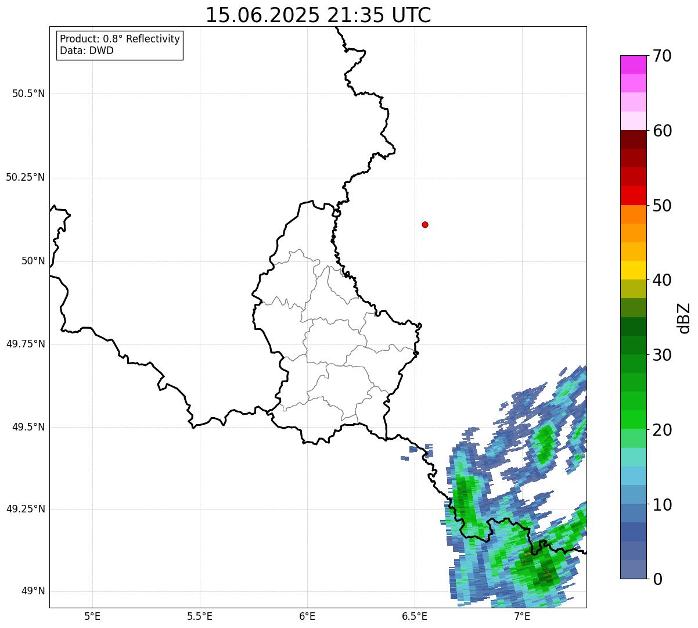Click the '6.5°E' longitude label
Viewport: 698px width, 628px height.
click(415, 616)
